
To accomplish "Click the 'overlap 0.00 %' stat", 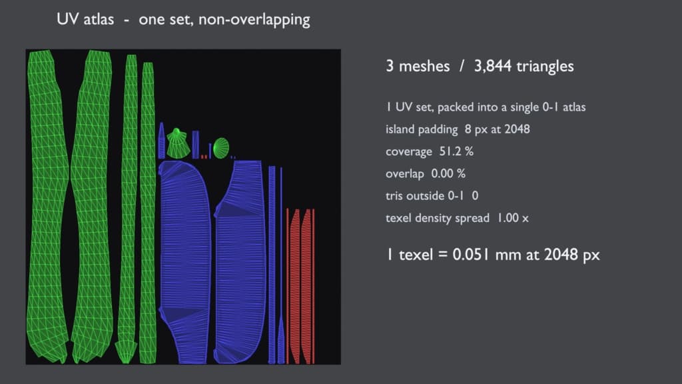I will (x=426, y=174).
